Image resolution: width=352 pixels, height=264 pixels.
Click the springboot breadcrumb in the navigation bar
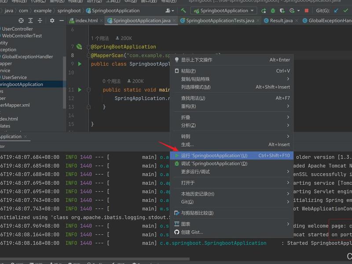point(69,11)
